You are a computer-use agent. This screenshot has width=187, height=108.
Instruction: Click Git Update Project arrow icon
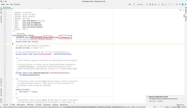pos(166,4)
